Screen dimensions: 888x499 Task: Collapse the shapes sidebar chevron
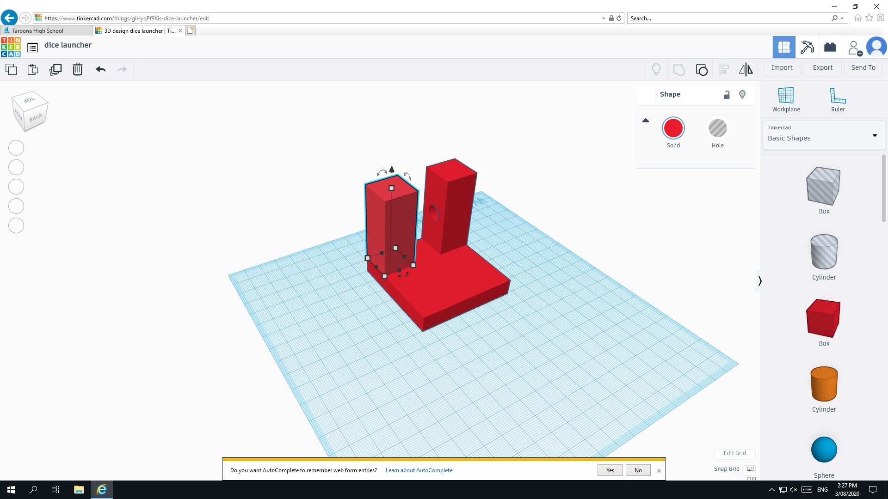(x=759, y=280)
